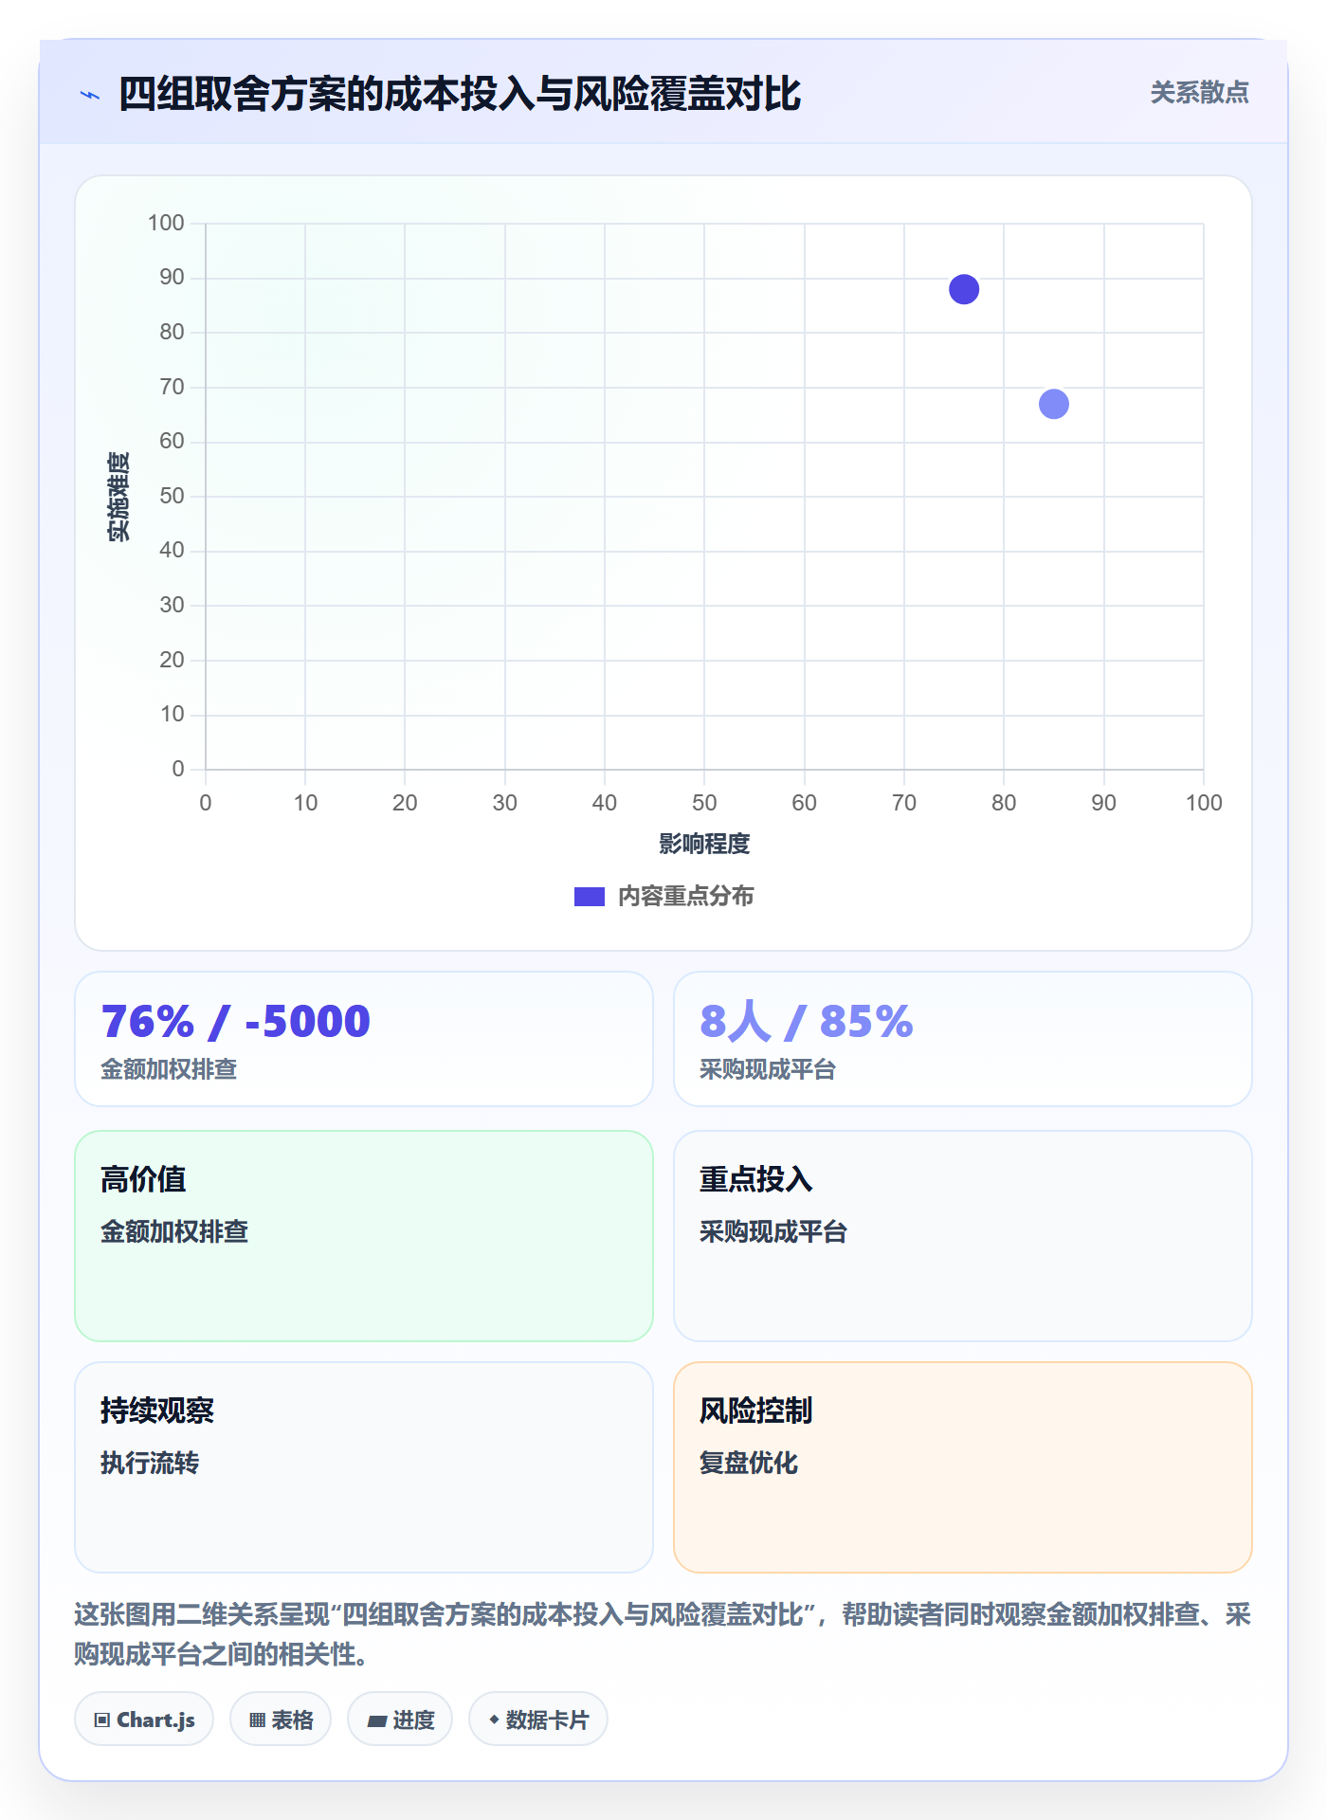Click the 内容重点分布 legend label

pos(686,896)
